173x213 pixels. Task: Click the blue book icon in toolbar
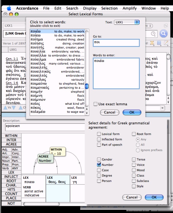pos(159,43)
